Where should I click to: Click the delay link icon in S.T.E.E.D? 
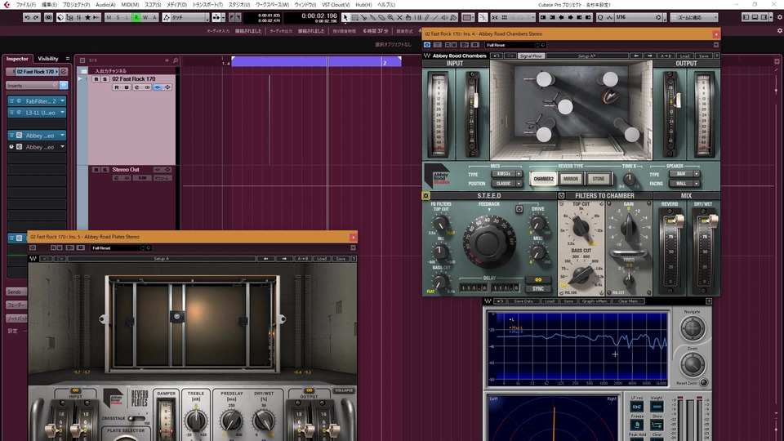tap(538, 279)
